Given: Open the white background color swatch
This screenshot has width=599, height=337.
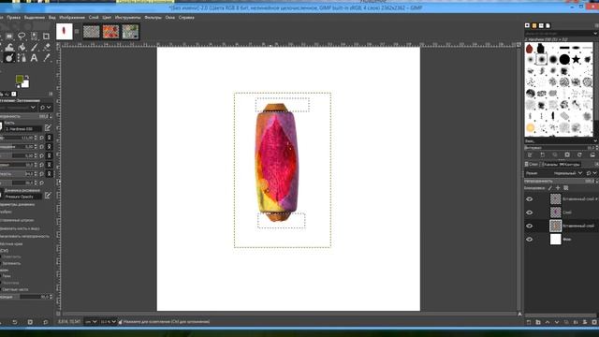Looking at the screenshot, I should [x=25, y=84].
